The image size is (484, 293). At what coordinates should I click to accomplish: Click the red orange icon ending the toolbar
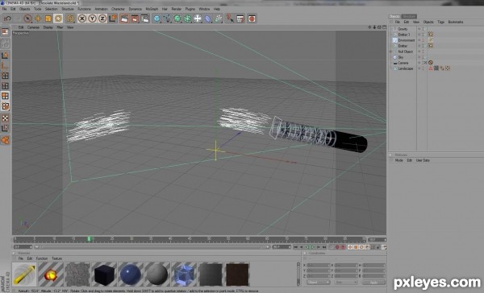coord(252,19)
